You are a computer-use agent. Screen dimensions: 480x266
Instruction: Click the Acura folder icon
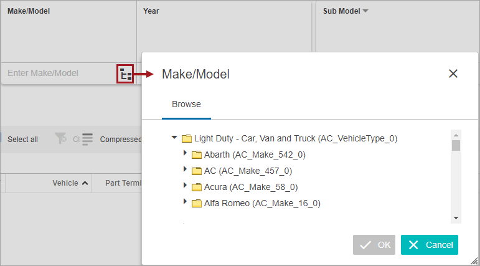(x=197, y=187)
